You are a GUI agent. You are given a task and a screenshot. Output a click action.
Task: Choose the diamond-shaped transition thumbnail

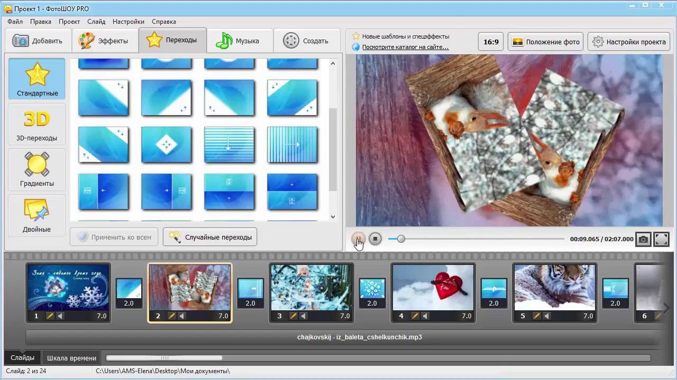pyautogui.click(x=166, y=145)
